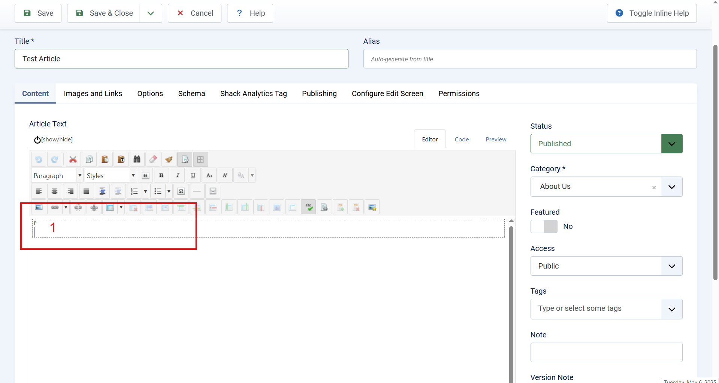This screenshot has width=719, height=383.
Task: Click the Redo icon in editor toolbar
Action: click(54, 159)
